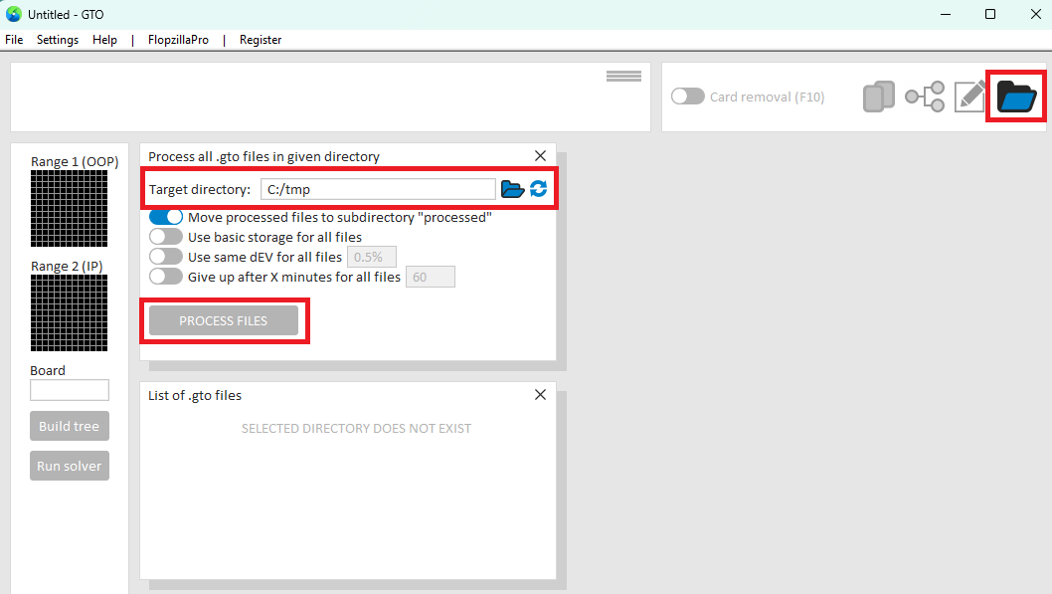Refresh the target directory file list
The width and height of the screenshot is (1052, 594).
(539, 189)
